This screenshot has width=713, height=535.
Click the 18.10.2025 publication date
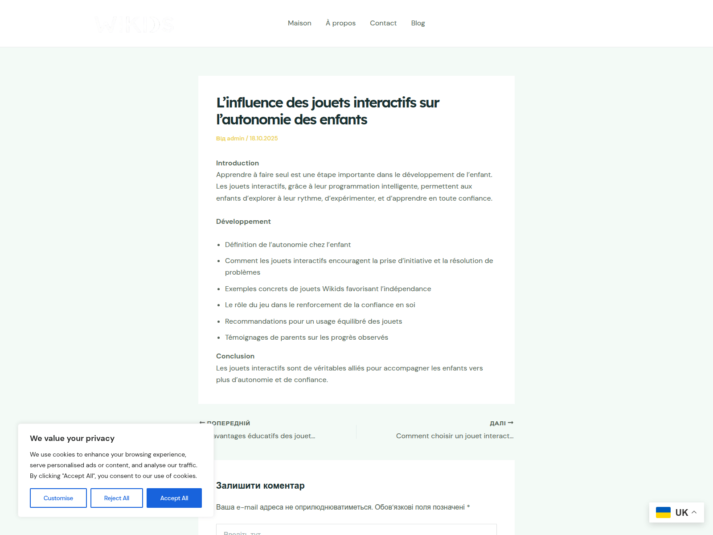click(x=263, y=139)
